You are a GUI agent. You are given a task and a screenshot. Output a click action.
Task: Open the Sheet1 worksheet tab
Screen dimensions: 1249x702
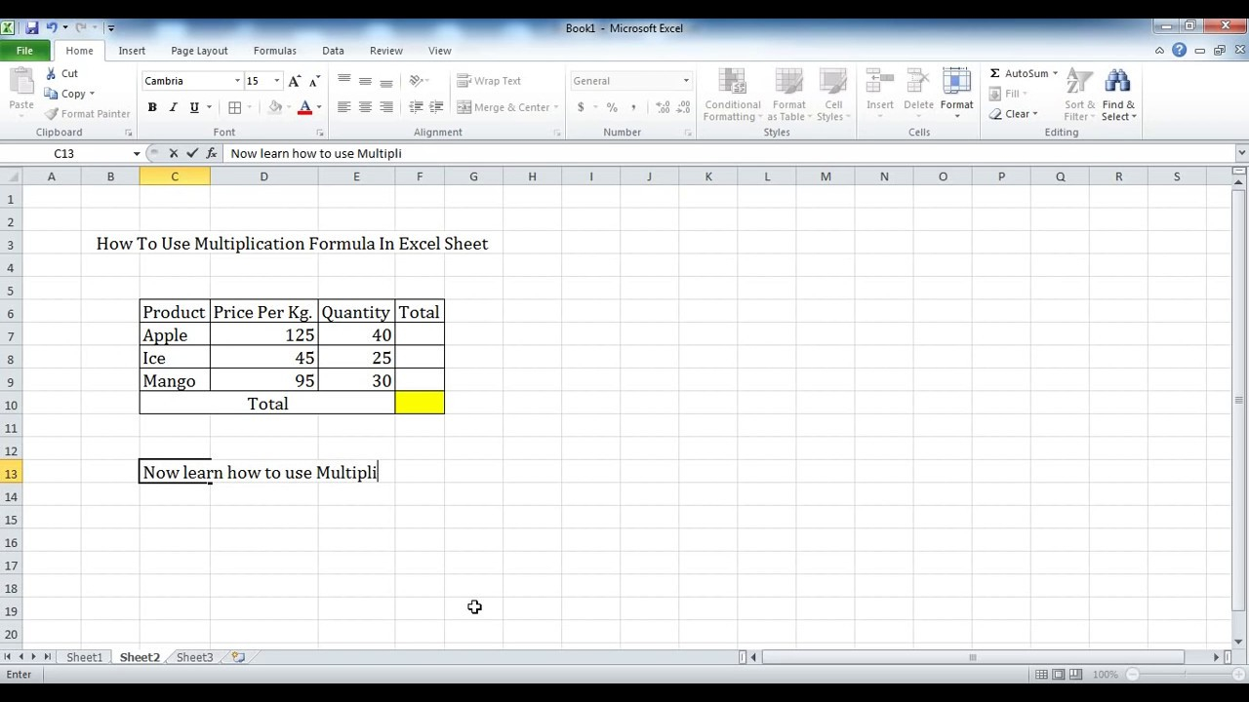[84, 657]
